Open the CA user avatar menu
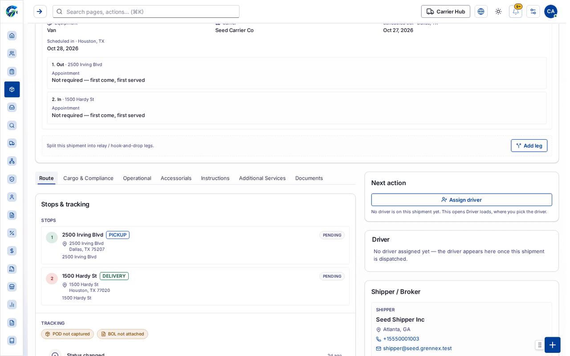The width and height of the screenshot is (570, 356). tap(550, 12)
